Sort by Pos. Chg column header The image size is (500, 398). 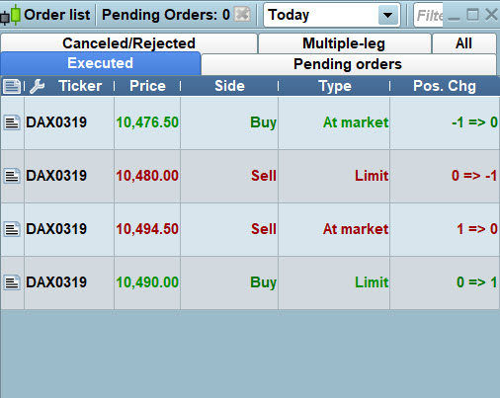pyautogui.click(x=445, y=86)
